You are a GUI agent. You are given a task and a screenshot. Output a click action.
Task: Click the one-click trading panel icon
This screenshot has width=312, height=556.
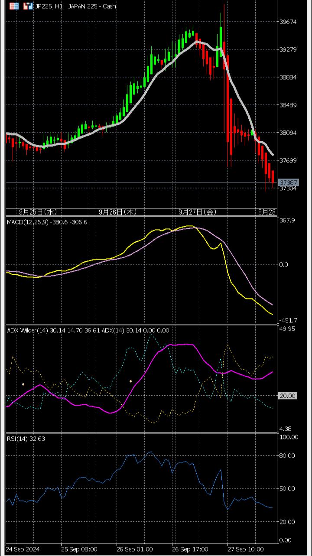(x=14, y=6)
